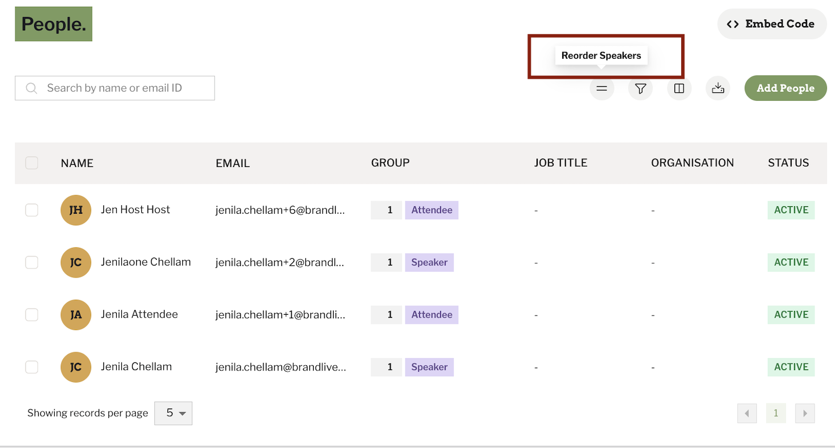The image size is (835, 448).
Task: Tick the checkbox for Jen Host Host
Action: 32,210
